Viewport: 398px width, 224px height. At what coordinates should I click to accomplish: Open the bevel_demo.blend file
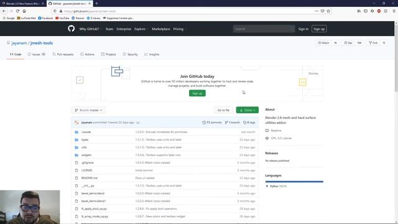93,194
